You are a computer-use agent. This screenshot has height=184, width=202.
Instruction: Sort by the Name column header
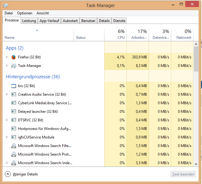pos(38,35)
